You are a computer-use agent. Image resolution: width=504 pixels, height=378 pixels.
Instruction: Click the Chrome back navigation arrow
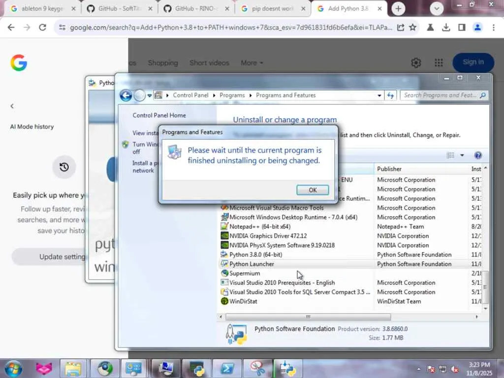(x=11, y=28)
